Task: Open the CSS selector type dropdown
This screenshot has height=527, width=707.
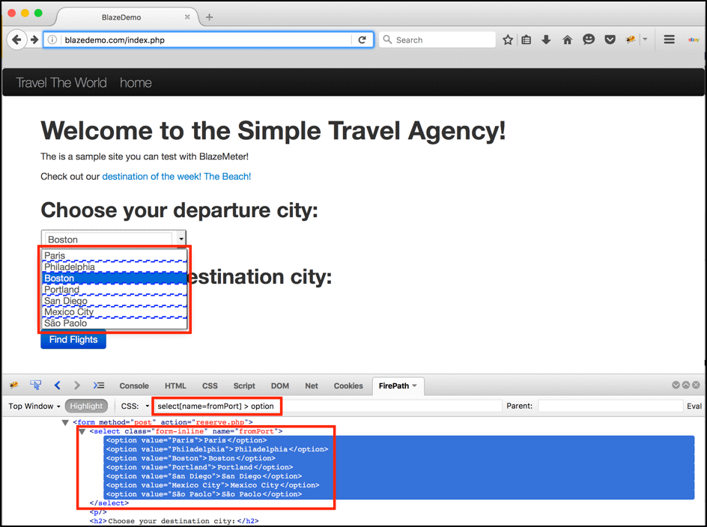Action: click(x=136, y=406)
